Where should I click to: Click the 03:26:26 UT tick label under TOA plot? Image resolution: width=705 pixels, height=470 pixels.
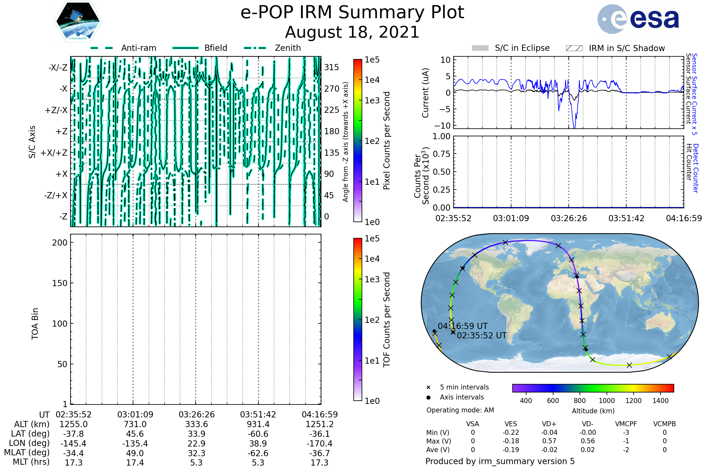(197, 414)
